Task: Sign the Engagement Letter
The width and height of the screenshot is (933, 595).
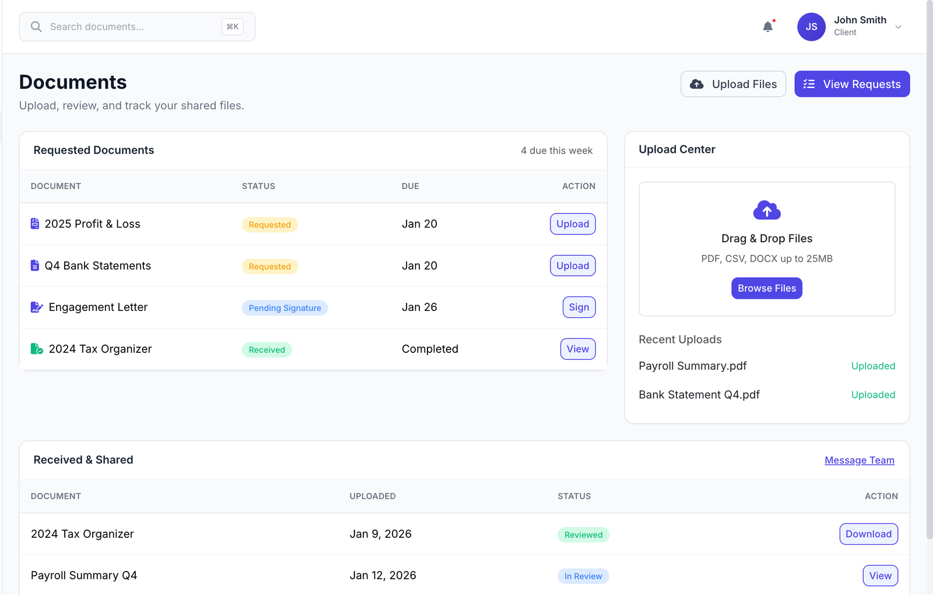Action: tap(578, 307)
